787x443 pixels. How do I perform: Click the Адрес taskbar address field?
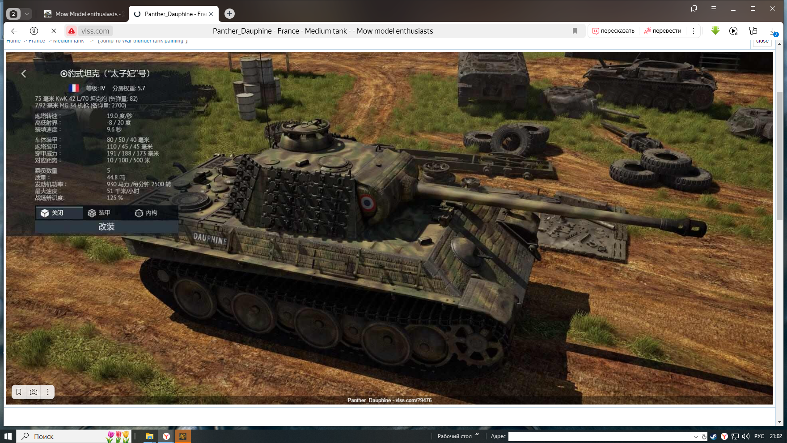[x=603, y=437]
